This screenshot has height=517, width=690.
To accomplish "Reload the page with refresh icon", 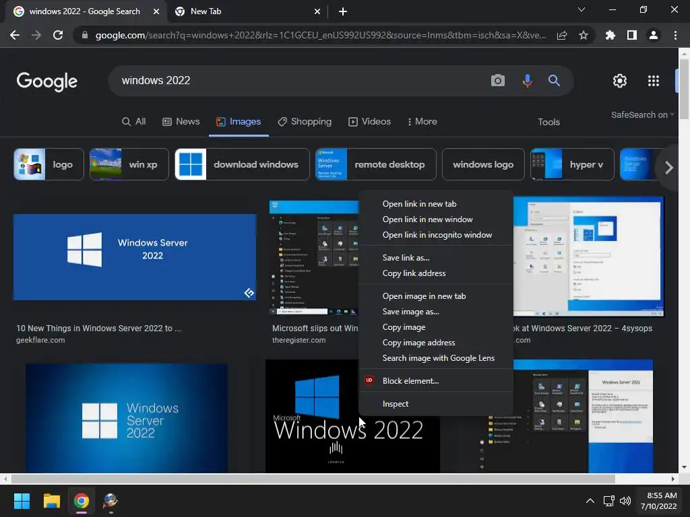I will point(58,35).
